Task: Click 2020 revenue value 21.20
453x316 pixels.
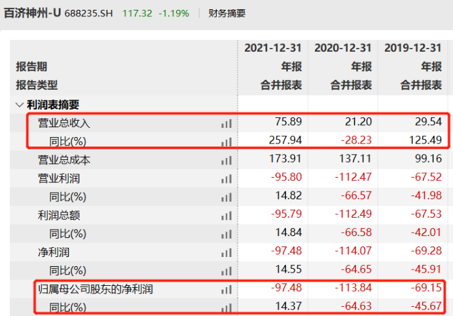Action: [x=358, y=121]
